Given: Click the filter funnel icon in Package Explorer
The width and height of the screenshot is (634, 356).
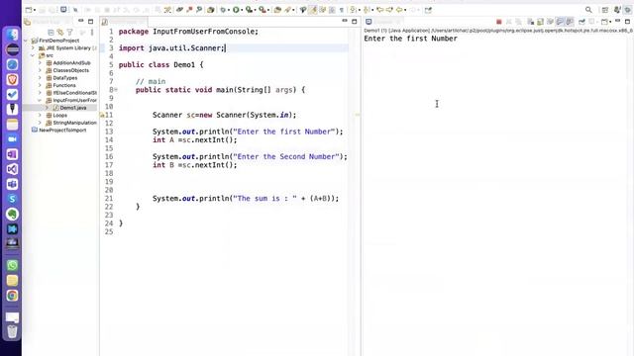Looking at the screenshot, I should 69,32.
